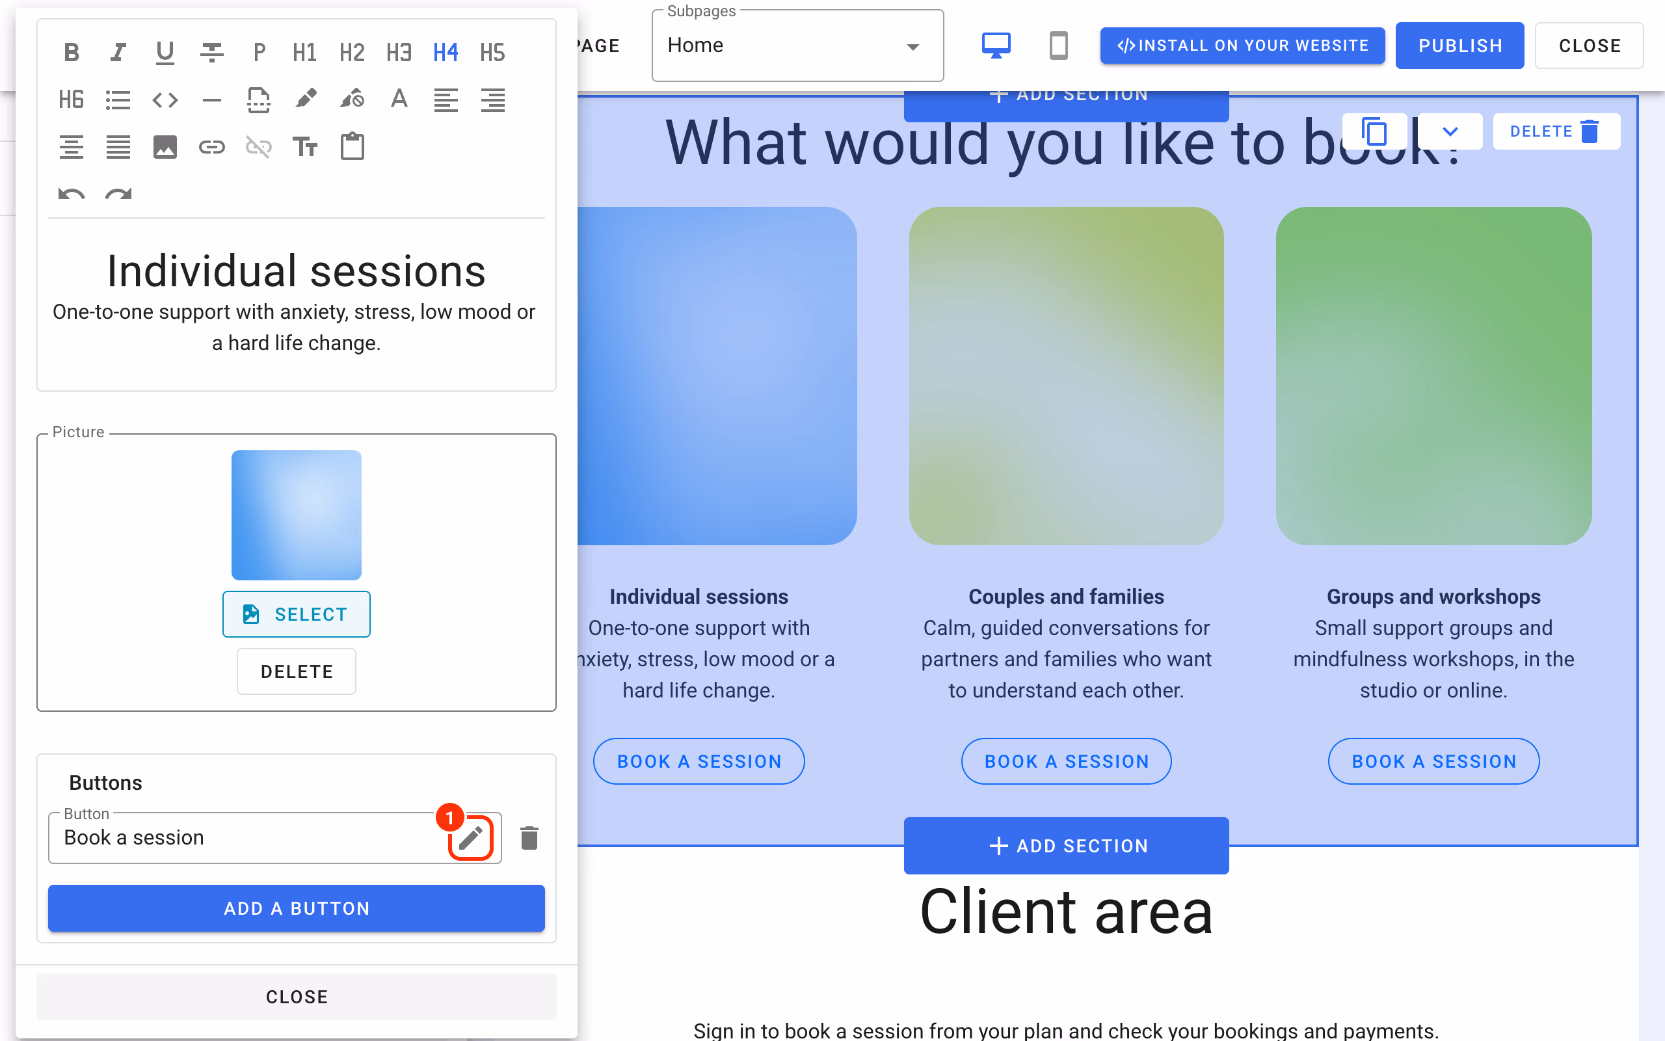Publish the page

[1460, 46]
